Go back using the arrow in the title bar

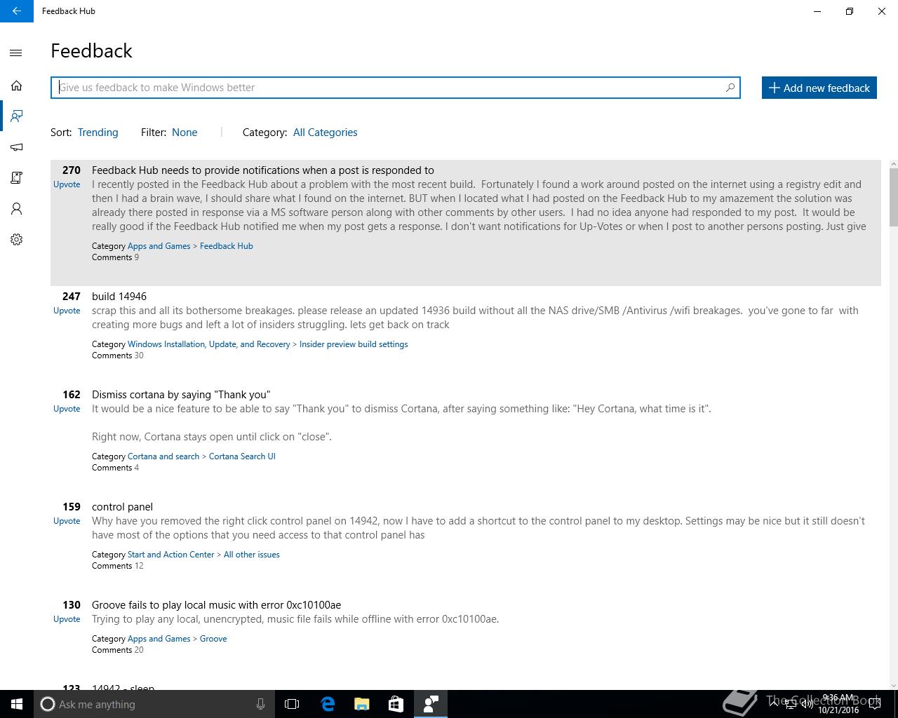pyautogui.click(x=16, y=11)
